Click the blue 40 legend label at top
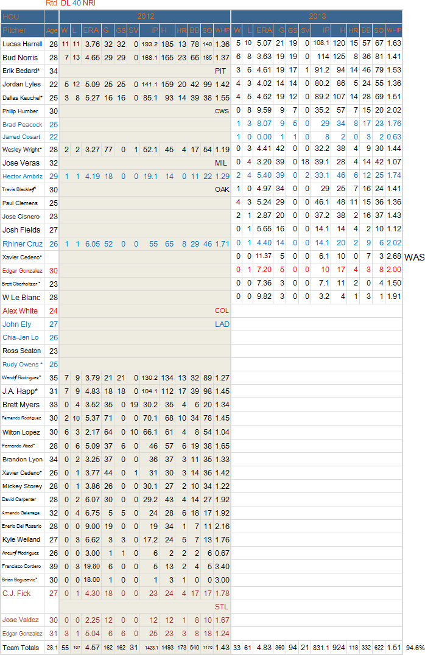 (77, 3)
